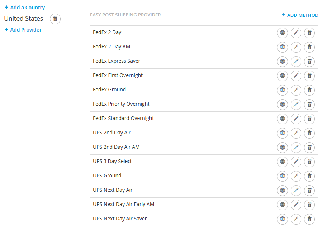Image resolution: width=323 pixels, height=235 pixels.
Task: Click the Add Provider link
Action: [23, 30]
